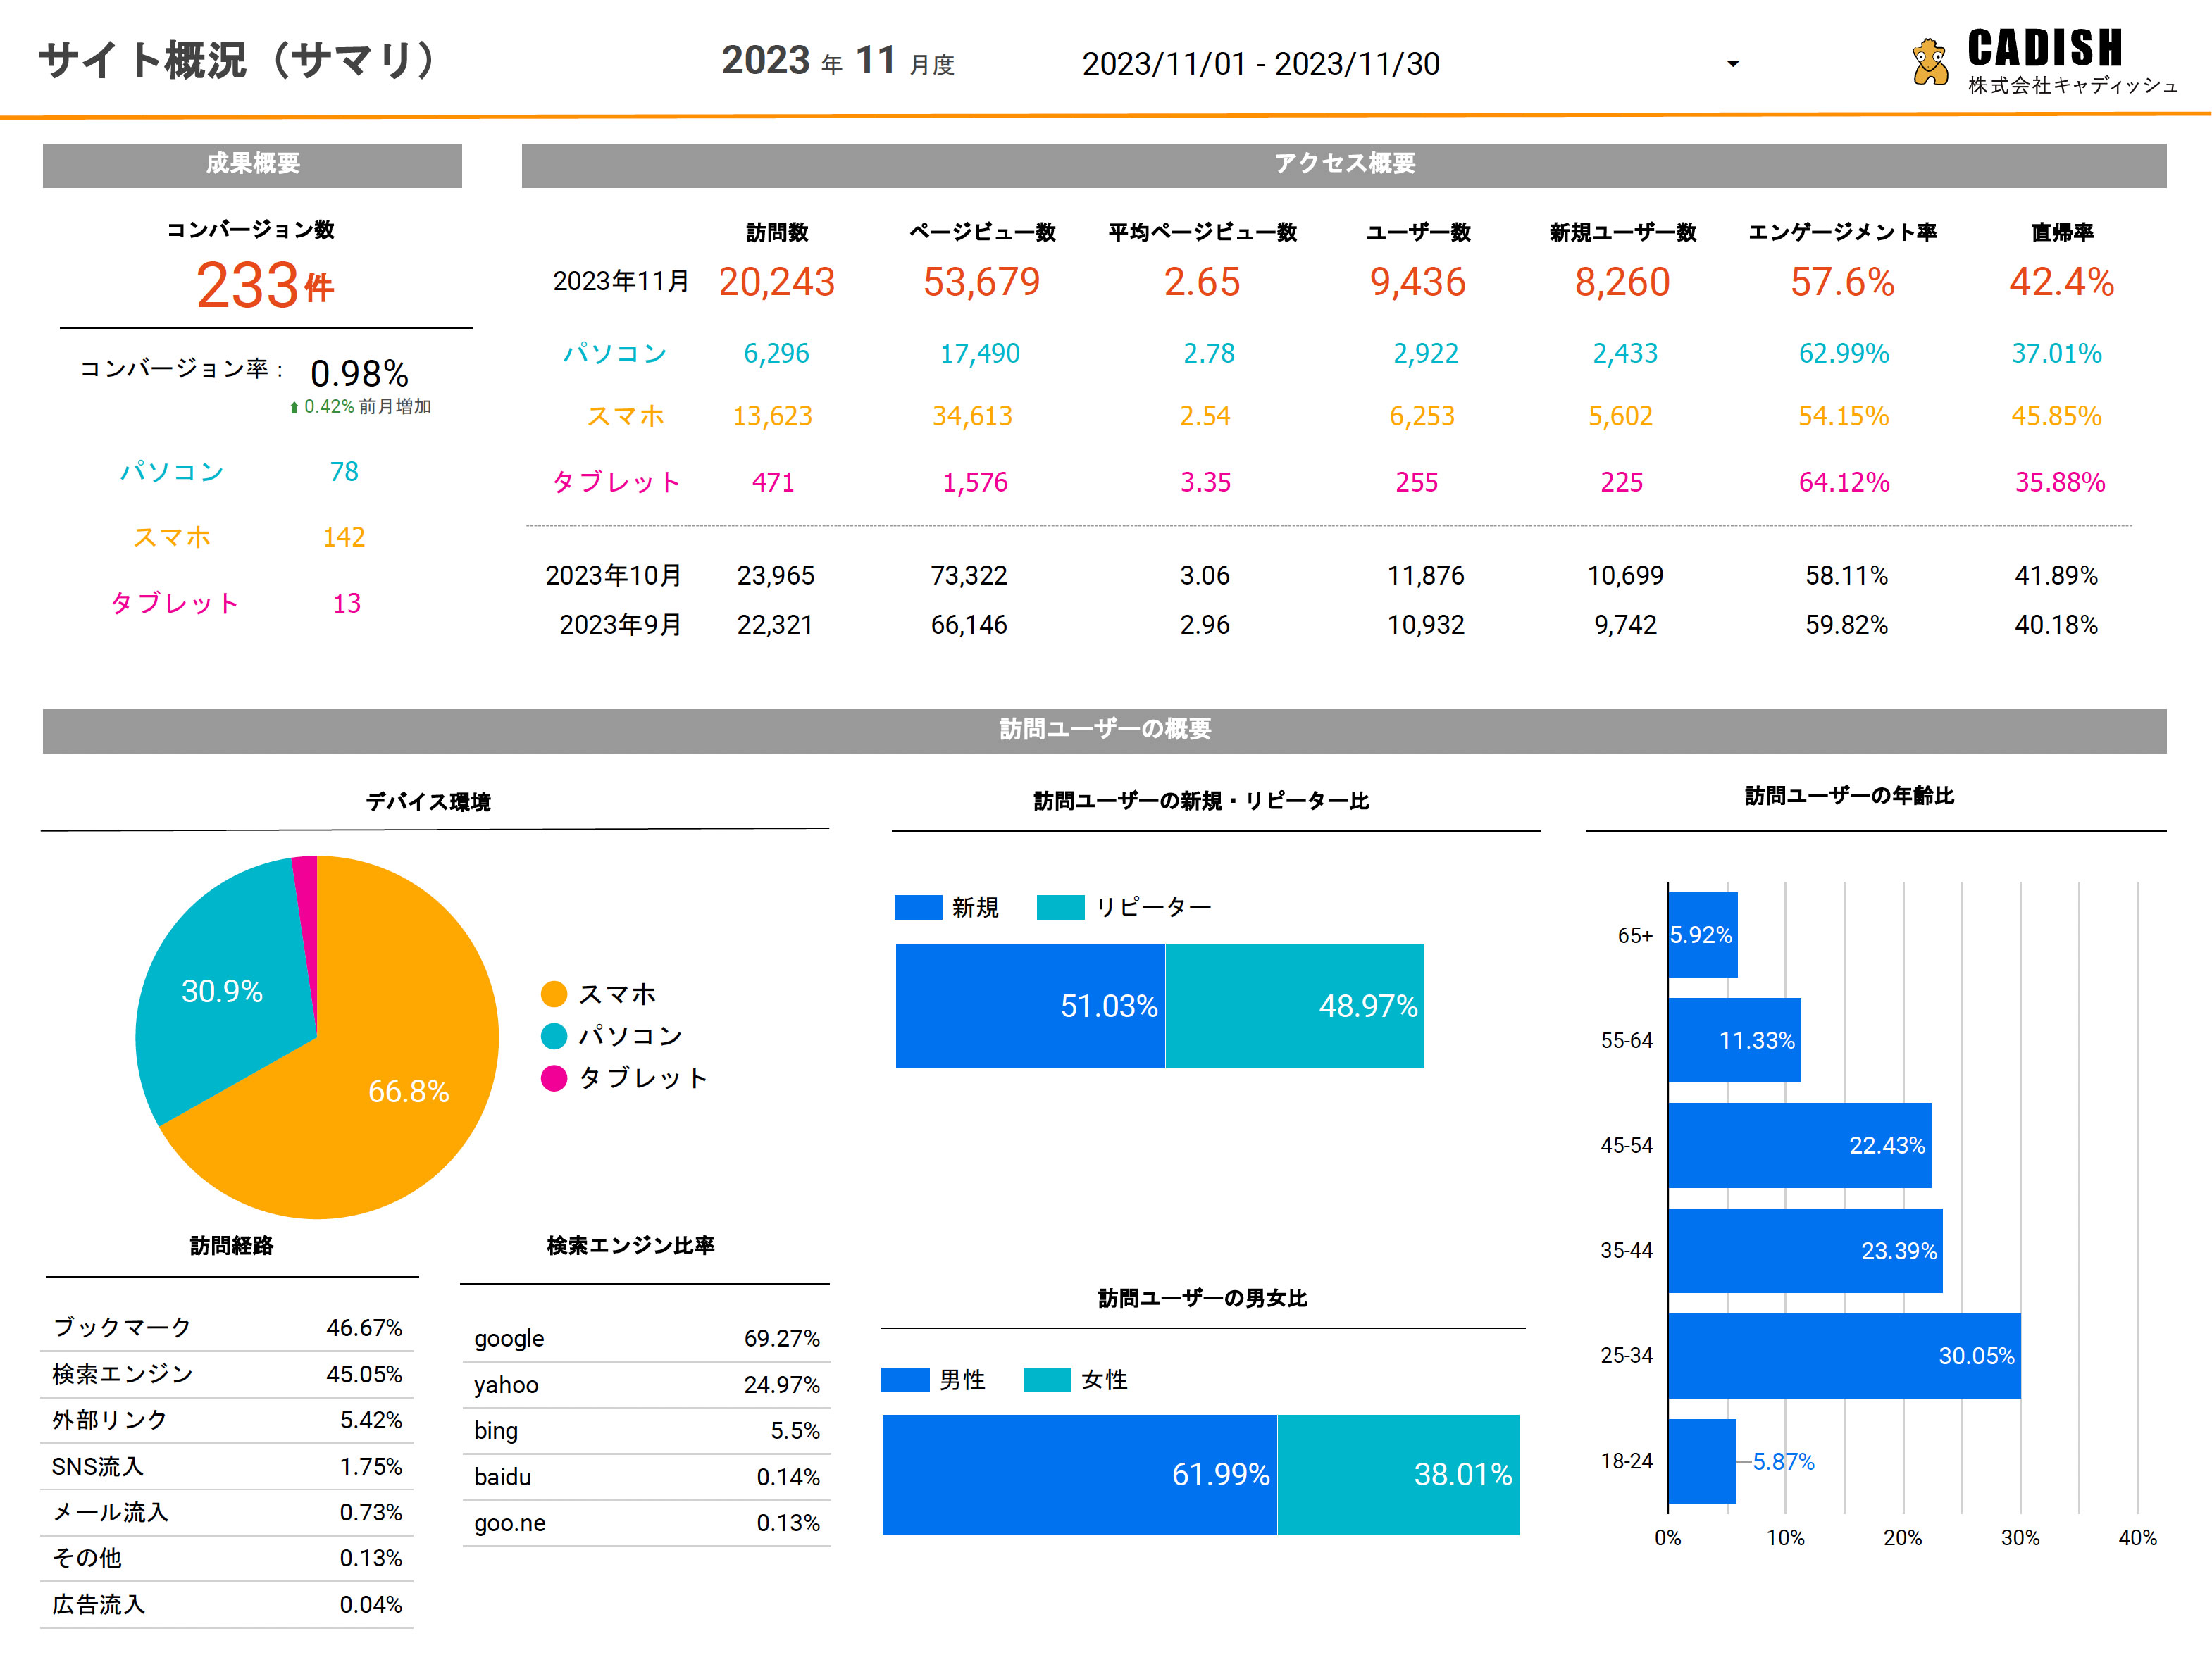Screen dimensions: 2212x1655
Task: Click the orange スマホ legend dot
Action: click(554, 994)
